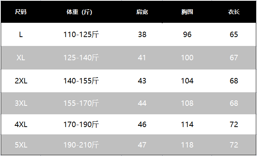The image size is (257, 156).
Task: Click the 衣长 column header
Action: pos(233,12)
